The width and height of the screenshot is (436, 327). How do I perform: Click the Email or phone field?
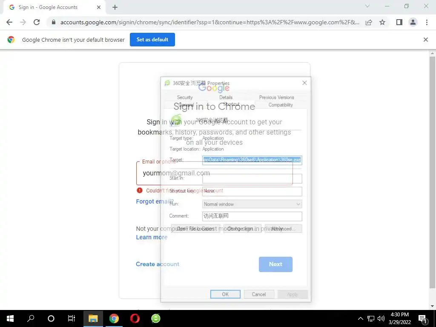215,173
